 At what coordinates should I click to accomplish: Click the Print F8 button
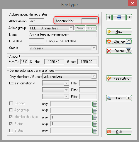click(119, 98)
